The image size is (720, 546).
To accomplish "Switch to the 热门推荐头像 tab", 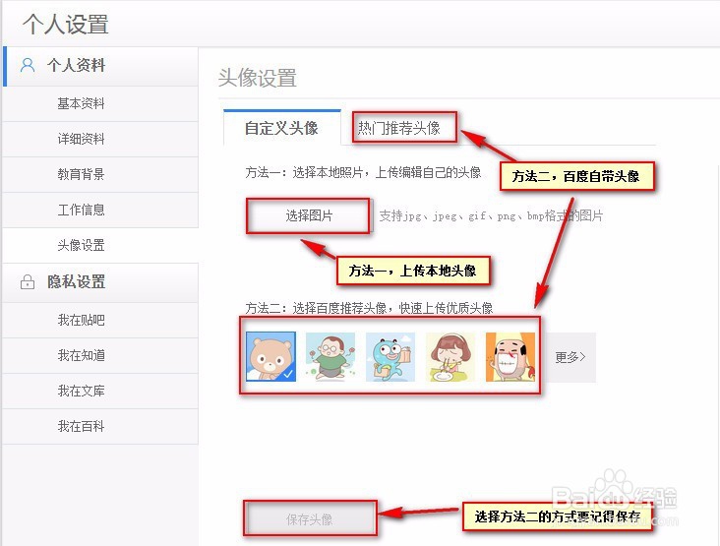I will tap(399, 128).
